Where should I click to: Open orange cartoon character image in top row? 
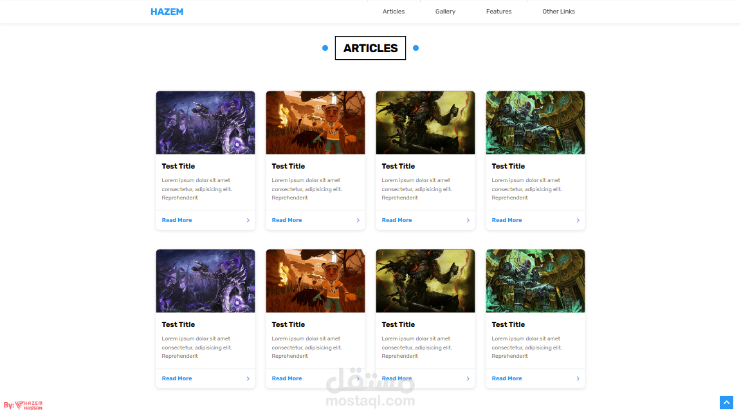click(x=315, y=122)
